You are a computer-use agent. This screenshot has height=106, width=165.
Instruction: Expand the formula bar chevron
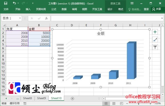click(162, 18)
